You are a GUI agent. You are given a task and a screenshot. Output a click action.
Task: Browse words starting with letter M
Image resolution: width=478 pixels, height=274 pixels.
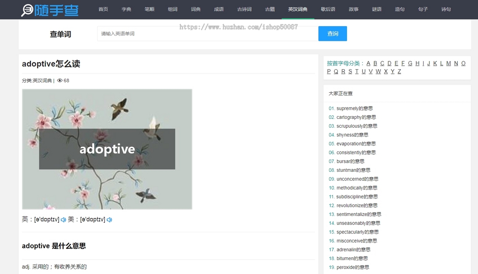point(449,63)
